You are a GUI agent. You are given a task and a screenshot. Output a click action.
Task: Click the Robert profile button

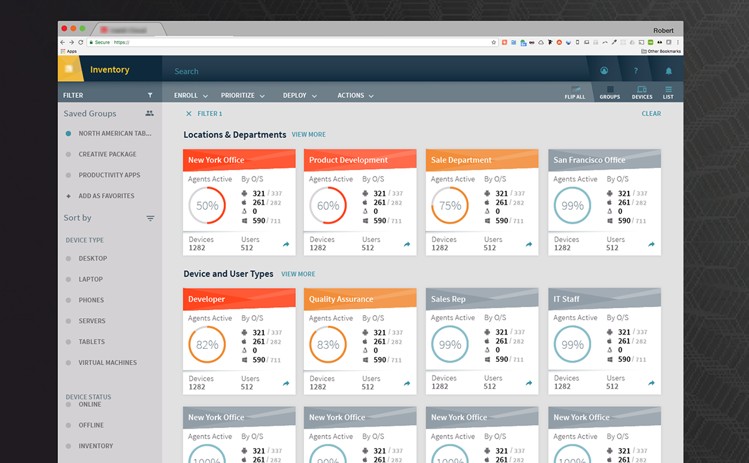(x=663, y=30)
